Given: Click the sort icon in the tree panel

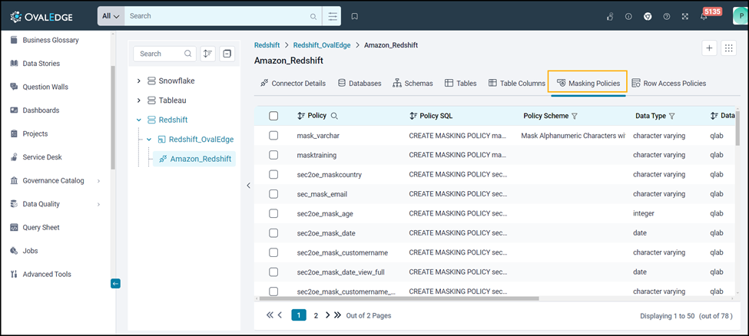Looking at the screenshot, I should pyautogui.click(x=207, y=54).
